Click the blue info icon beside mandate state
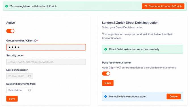Image resolution: width=190 pixels, height=107 pixels. (105, 96)
